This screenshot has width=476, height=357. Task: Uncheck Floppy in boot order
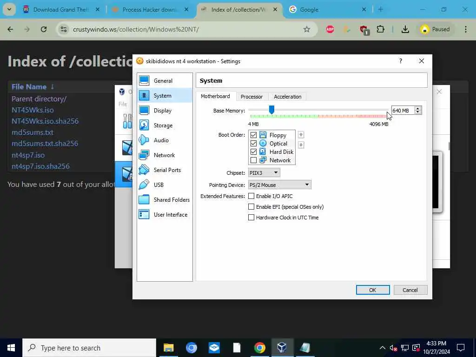coord(253,135)
